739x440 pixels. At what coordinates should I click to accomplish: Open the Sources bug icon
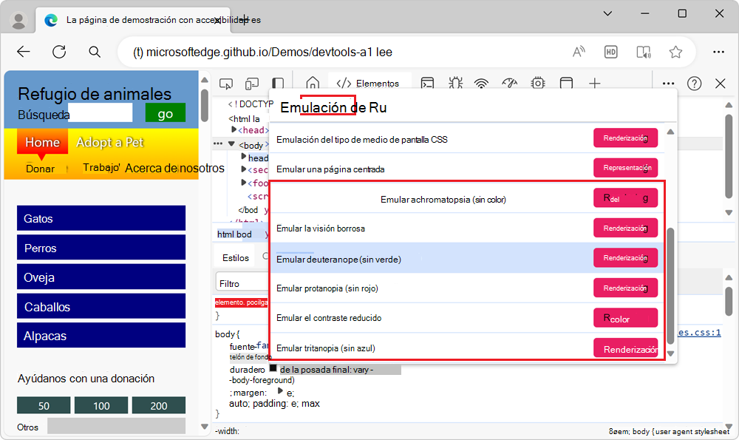tap(455, 84)
